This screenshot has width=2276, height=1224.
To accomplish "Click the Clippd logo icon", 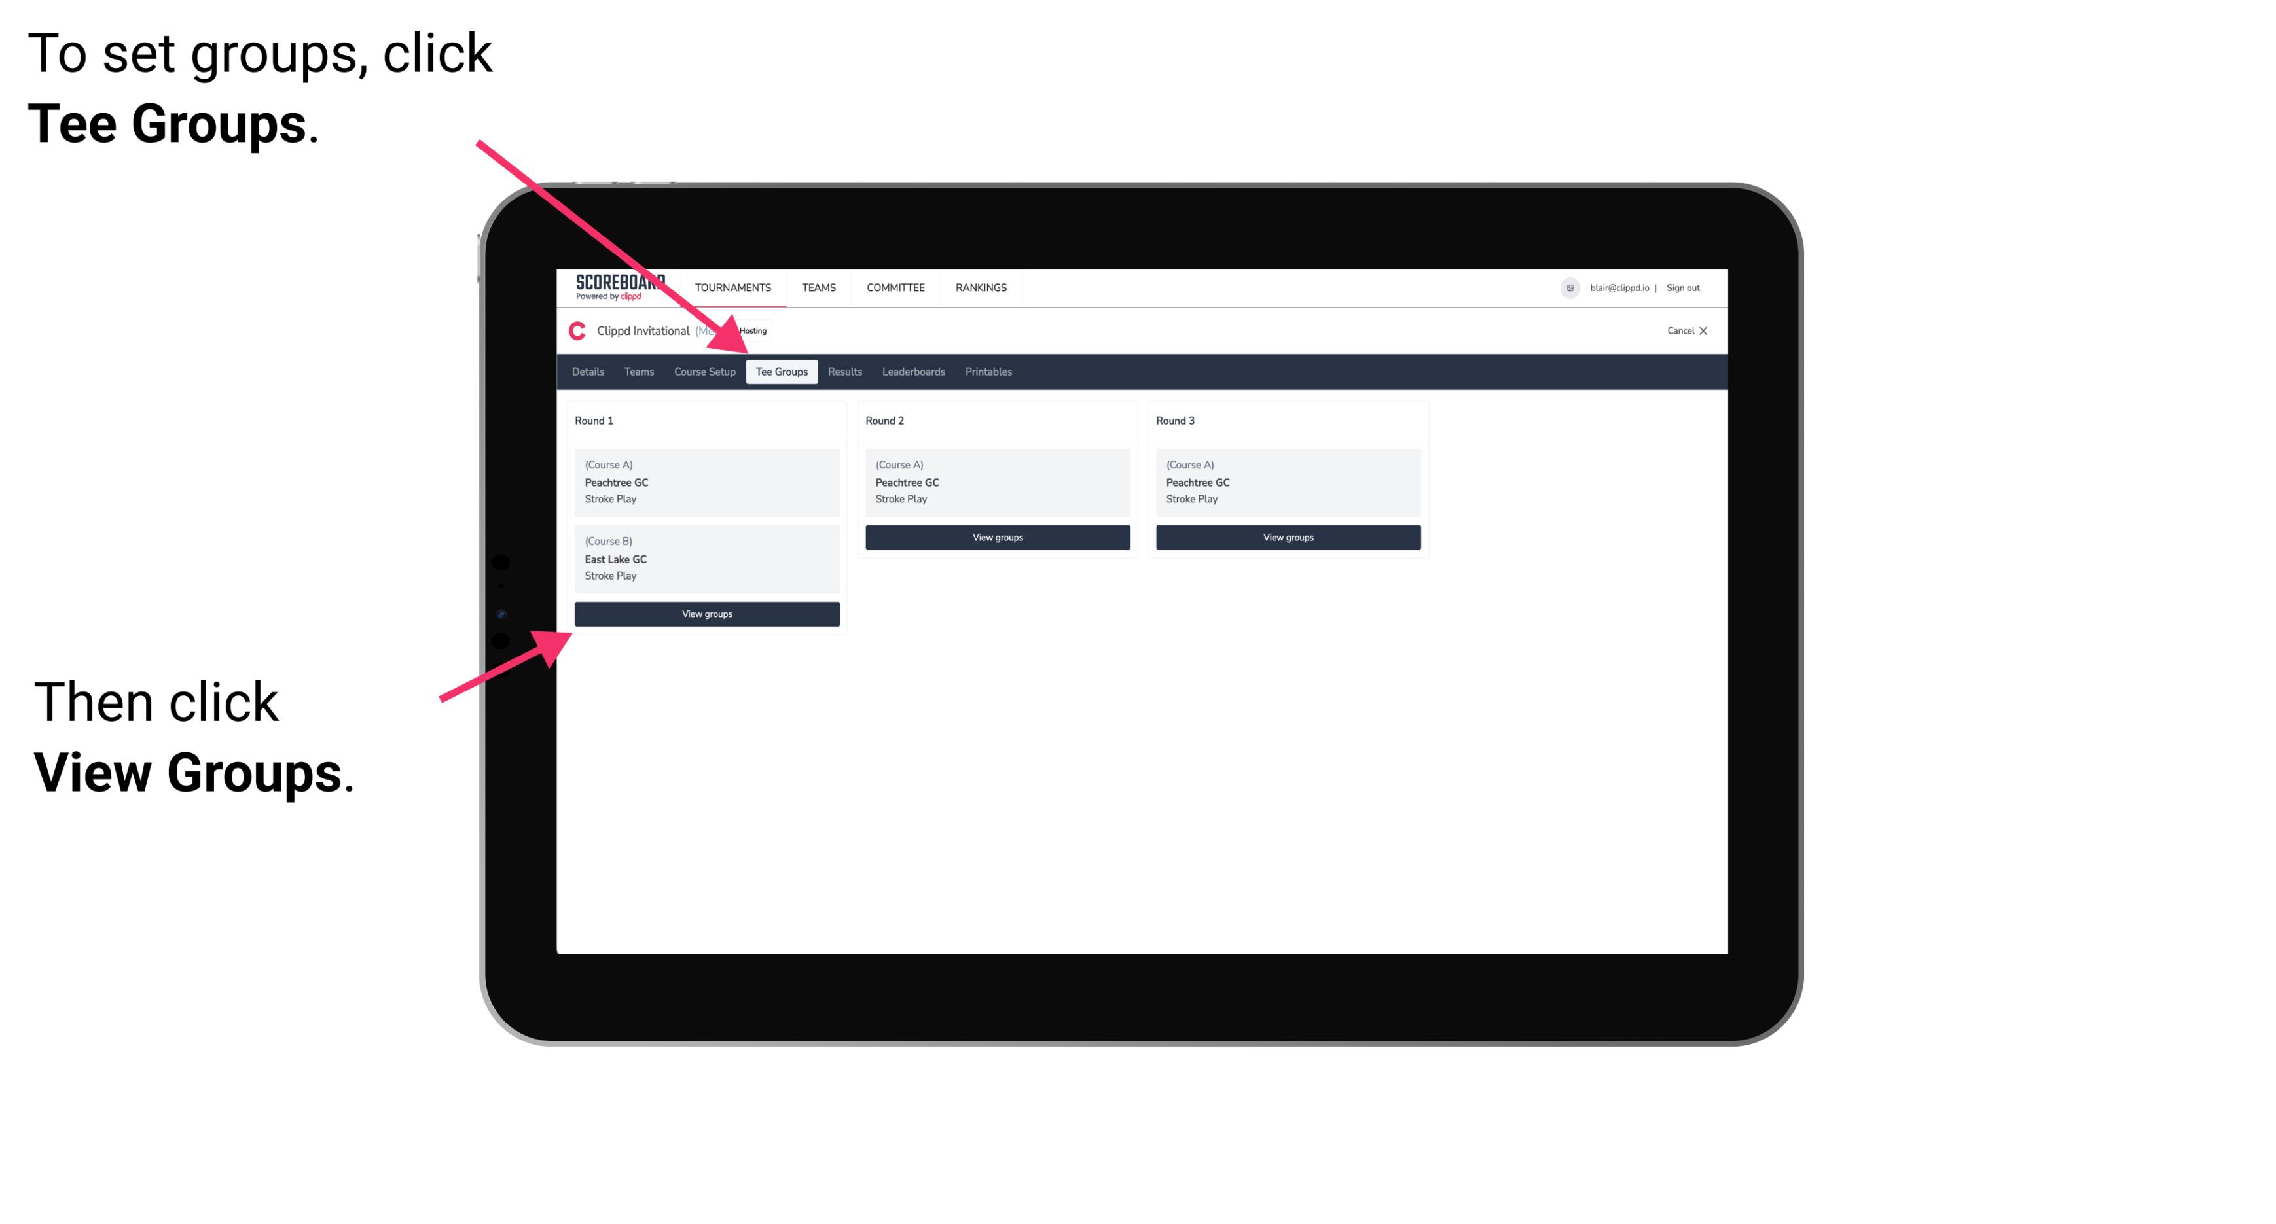I will point(576,330).
